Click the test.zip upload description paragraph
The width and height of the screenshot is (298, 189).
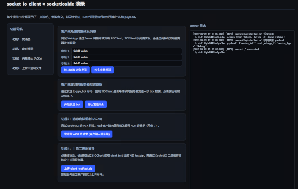tap(121, 158)
